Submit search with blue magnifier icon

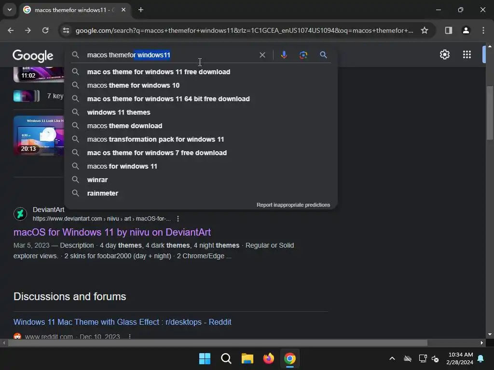(x=323, y=55)
